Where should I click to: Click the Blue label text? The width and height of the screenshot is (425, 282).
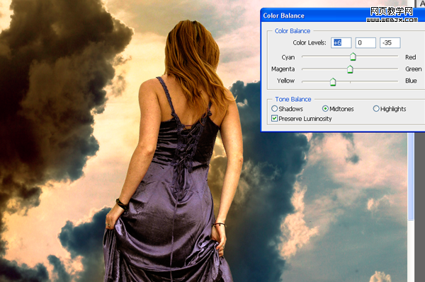pyautogui.click(x=411, y=81)
